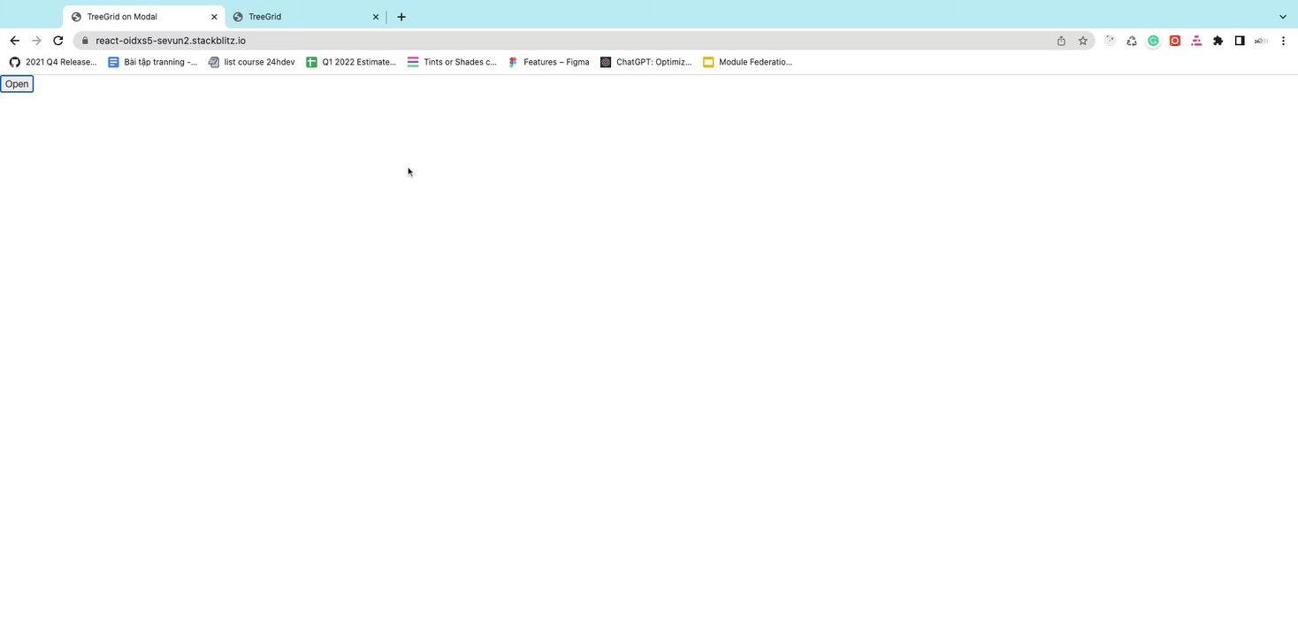Bookmark this page with the star icon

click(x=1082, y=41)
